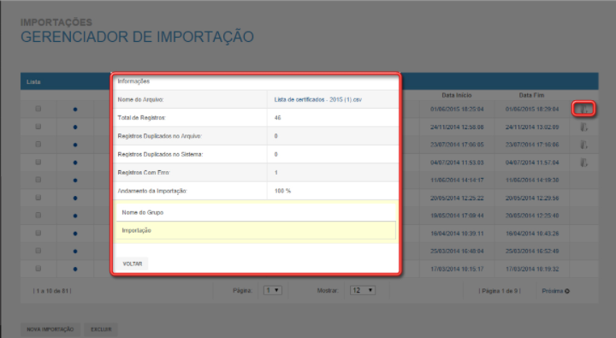Click start date 01/06/2015 18:25:04
Screen dimensions: 616x338
(x=457, y=110)
